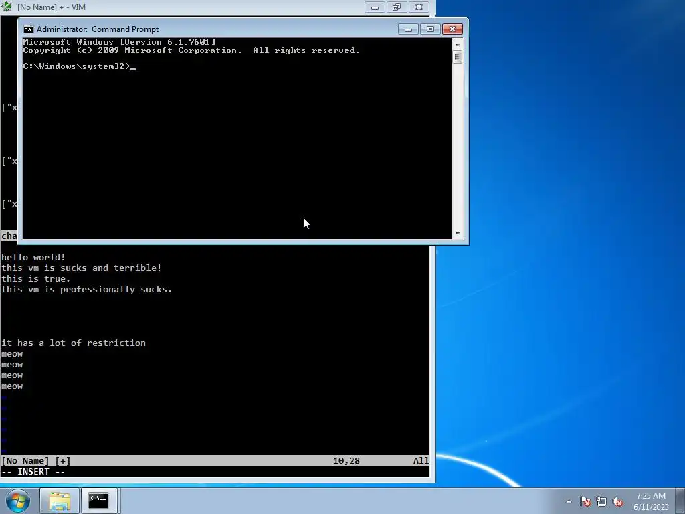Image resolution: width=685 pixels, height=514 pixels.
Task: Click the C:\Windows\system32> prompt line
Action: (x=79, y=66)
